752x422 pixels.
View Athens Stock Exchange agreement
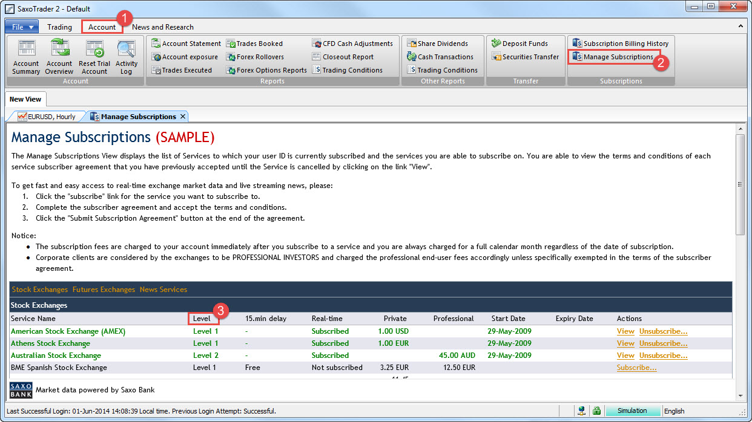click(x=625, y=343)
